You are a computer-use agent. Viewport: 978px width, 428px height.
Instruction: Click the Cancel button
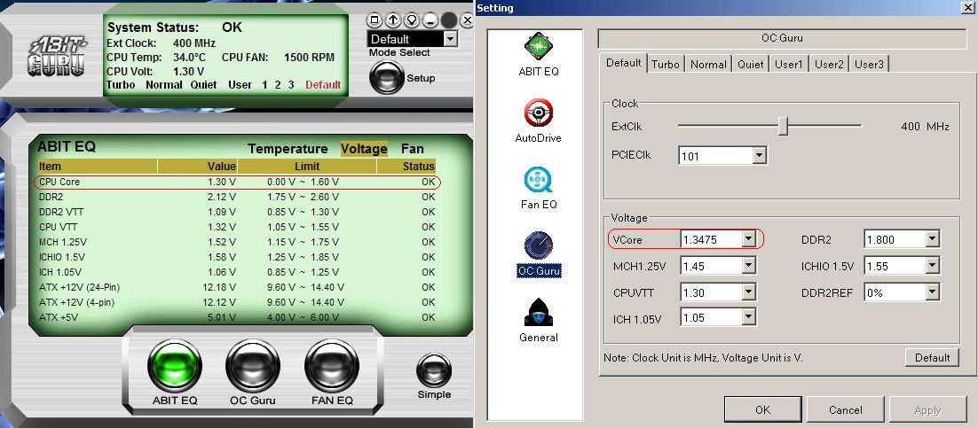(x=845, y=410)
